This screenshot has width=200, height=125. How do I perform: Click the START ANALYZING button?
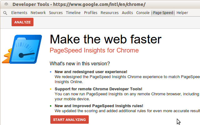tap(69, 120)
